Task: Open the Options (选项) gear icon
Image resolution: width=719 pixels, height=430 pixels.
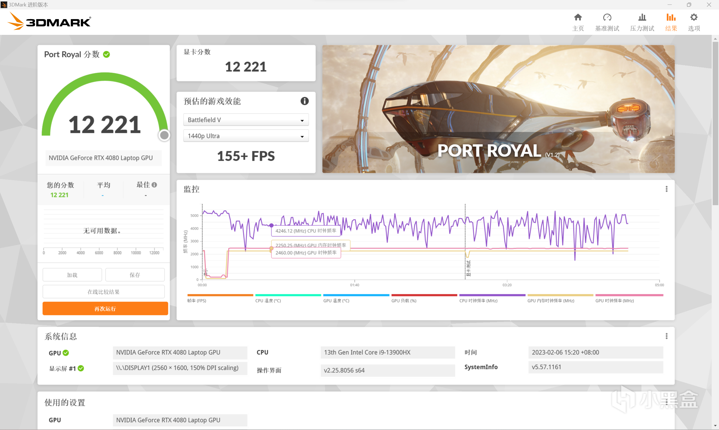Action: click(x=693, y=17)
